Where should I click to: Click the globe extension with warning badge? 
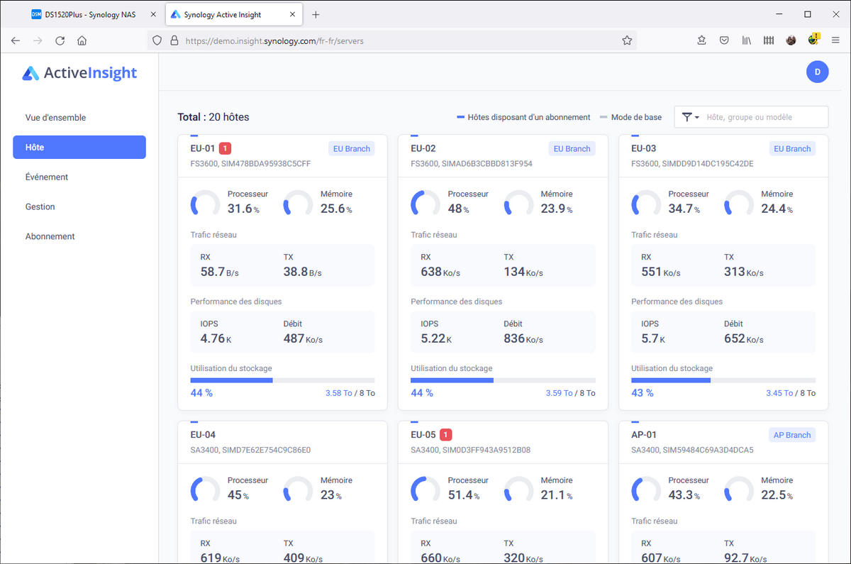coord(813,39)
